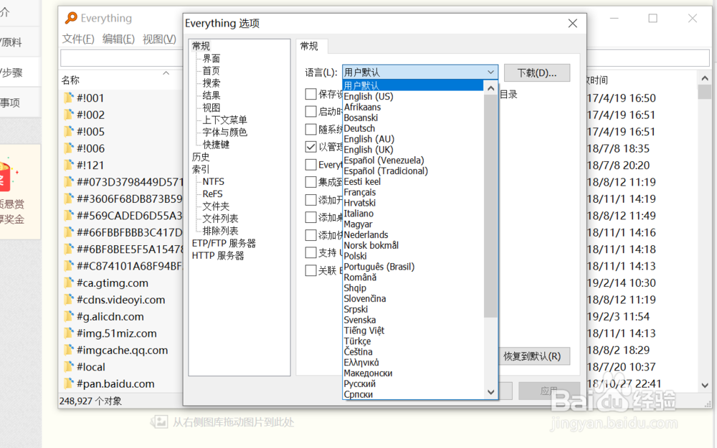Select ##073D3798449D571 result row
717x448 pixels.
click(x=130, y=182)
